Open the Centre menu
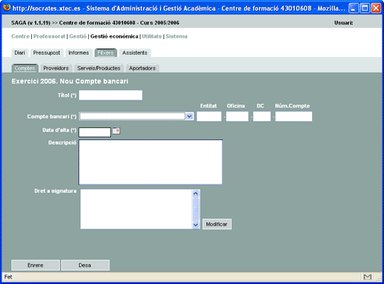384x284 pixels. pyautogui.click(x=21, y=36)
